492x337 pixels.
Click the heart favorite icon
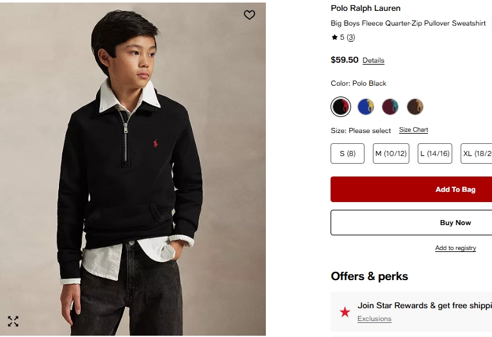(x=249, y=15)
